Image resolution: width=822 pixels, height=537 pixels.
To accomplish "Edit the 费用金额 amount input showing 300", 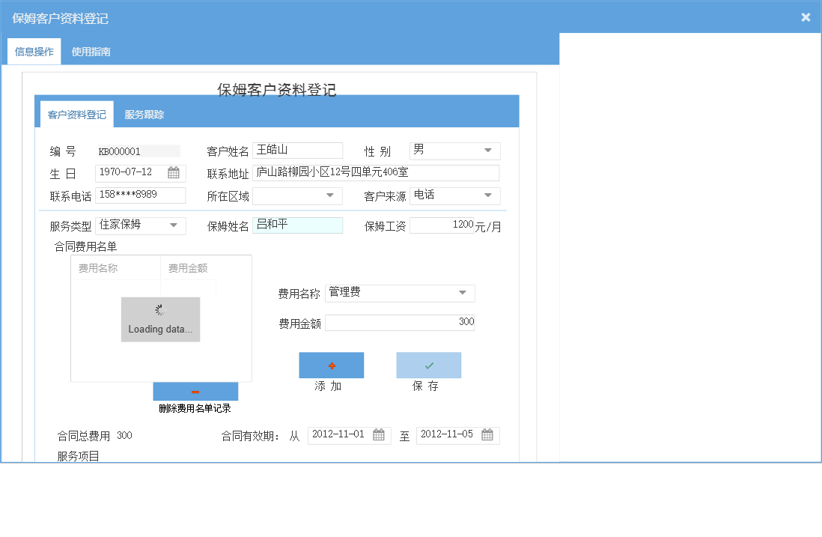I will tap(399, 322).
